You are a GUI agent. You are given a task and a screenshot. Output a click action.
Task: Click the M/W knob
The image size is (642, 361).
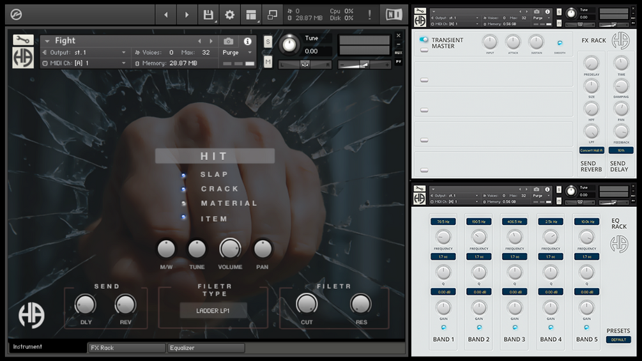166,249
